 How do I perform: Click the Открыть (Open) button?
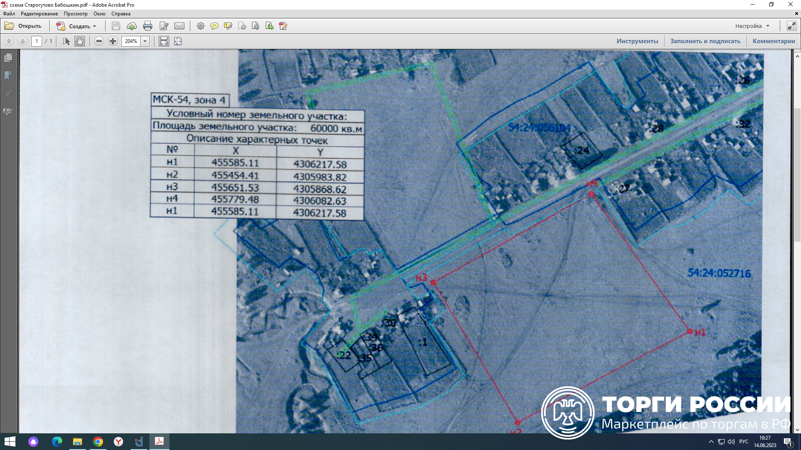(23, 26)
